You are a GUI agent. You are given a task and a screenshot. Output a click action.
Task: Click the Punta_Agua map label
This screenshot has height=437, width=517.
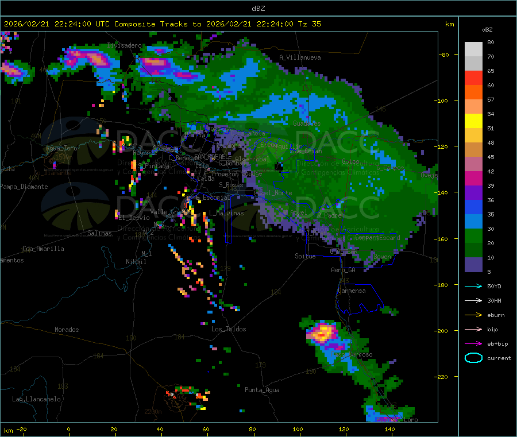[x=262, y=390]
